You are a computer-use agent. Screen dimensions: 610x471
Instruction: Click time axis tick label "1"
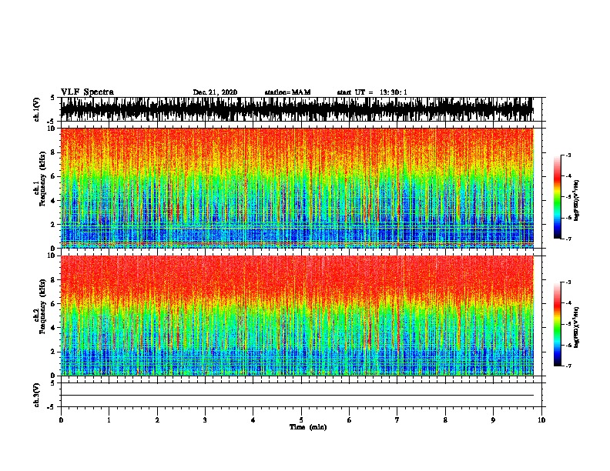tap(109, 420)
